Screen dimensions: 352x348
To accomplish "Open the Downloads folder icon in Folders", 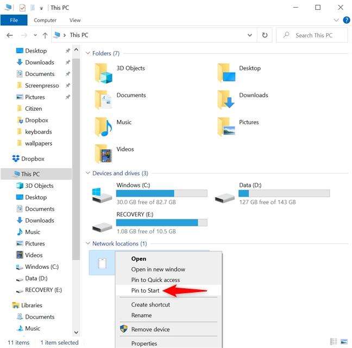I will click(226, 100).
